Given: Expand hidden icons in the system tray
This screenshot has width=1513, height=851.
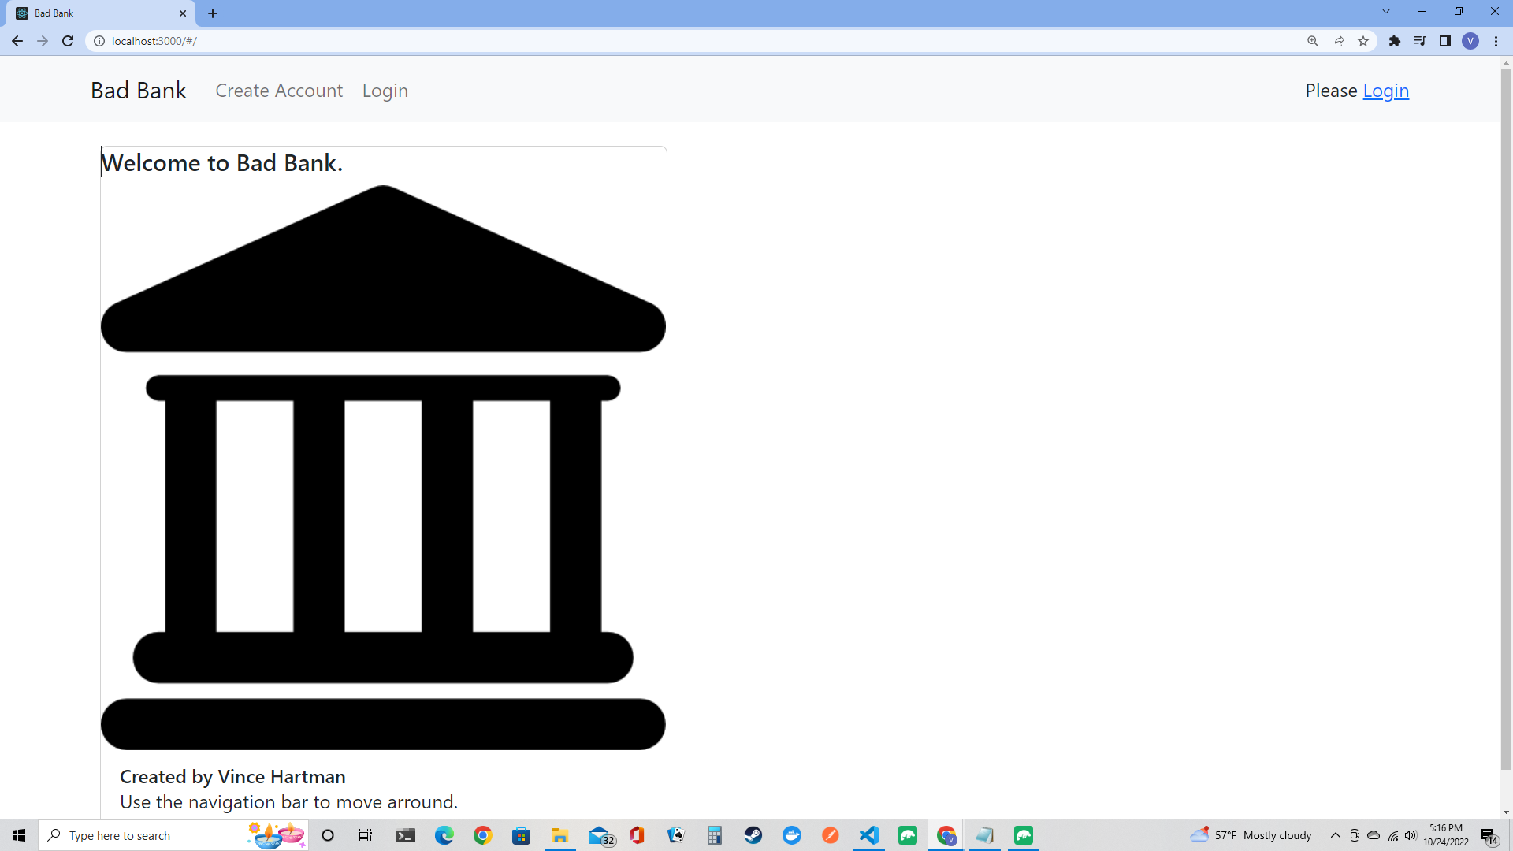Looking at the screenshot, I should tap(1335, 835).
